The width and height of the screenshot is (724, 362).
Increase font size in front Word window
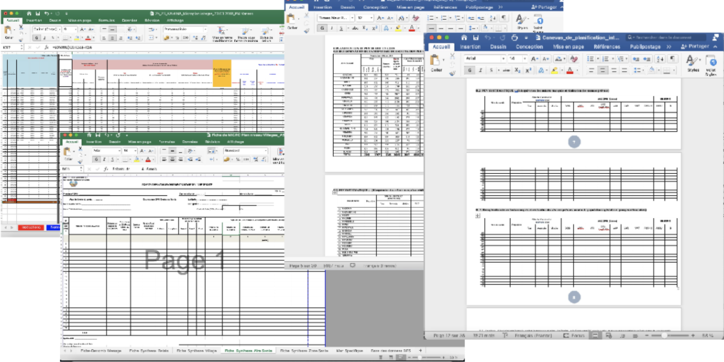click(534, 58)
